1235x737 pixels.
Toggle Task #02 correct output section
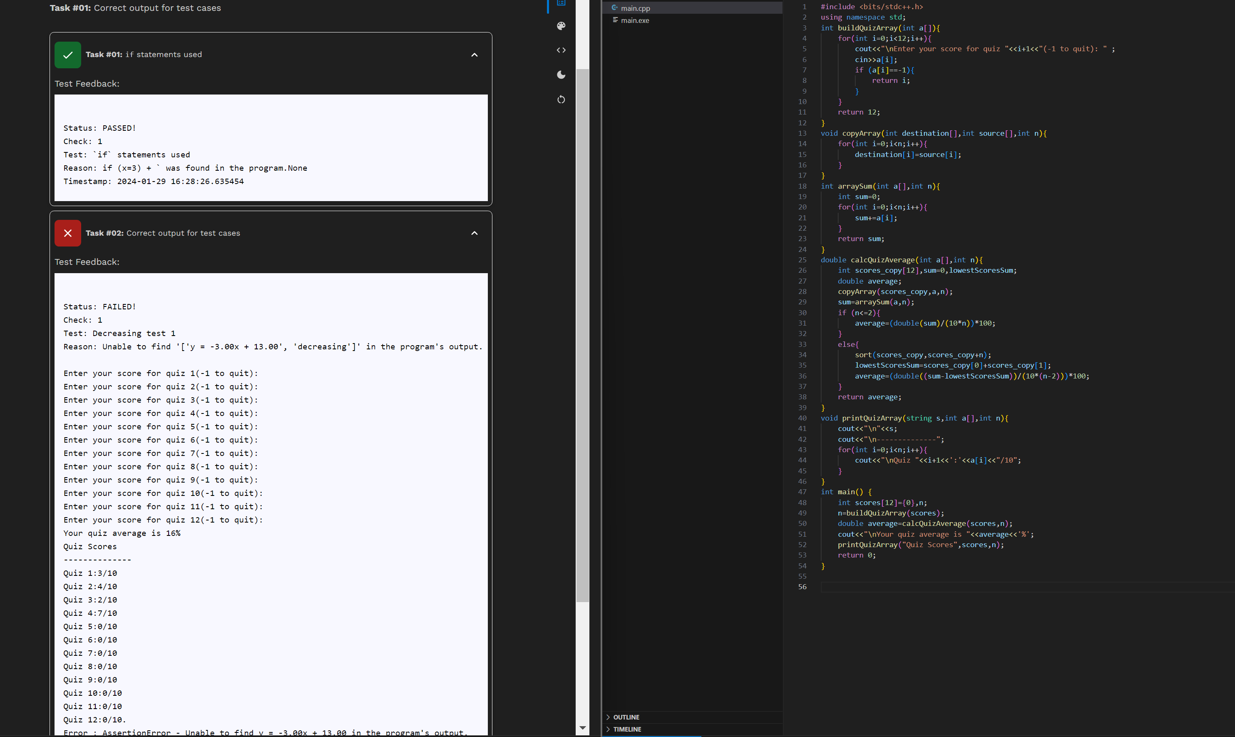(474, 232)
